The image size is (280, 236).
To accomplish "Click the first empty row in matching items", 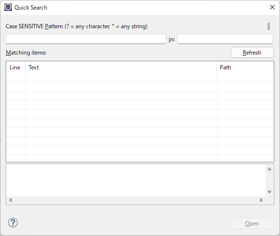I will [140, 78].
